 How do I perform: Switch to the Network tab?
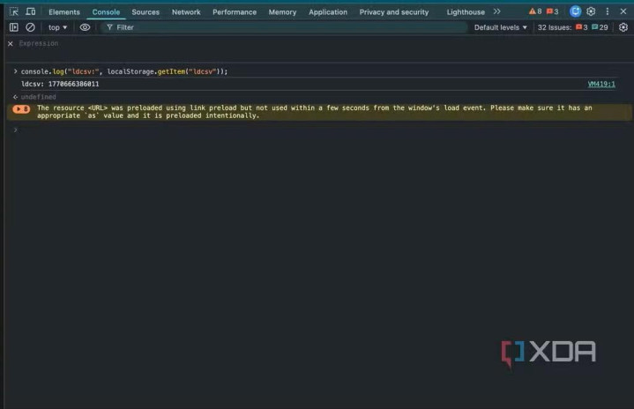[186, 12]
